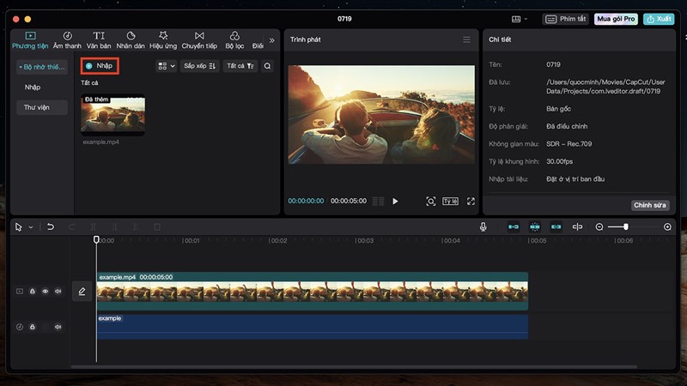Open the Nhãn dán stickers tab
Screen dimensions: 687x386
131,39
